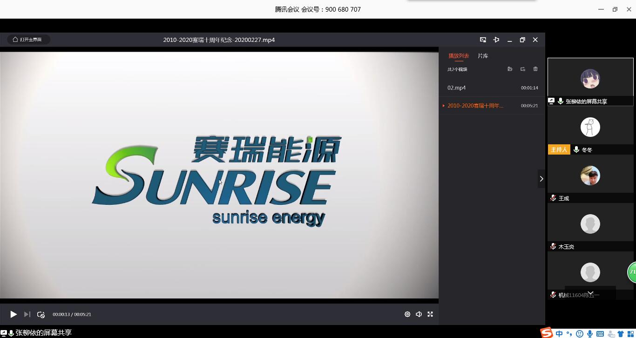Open Sogou input emoji smiley icon
636x338 pixels.
coord(580,333)
